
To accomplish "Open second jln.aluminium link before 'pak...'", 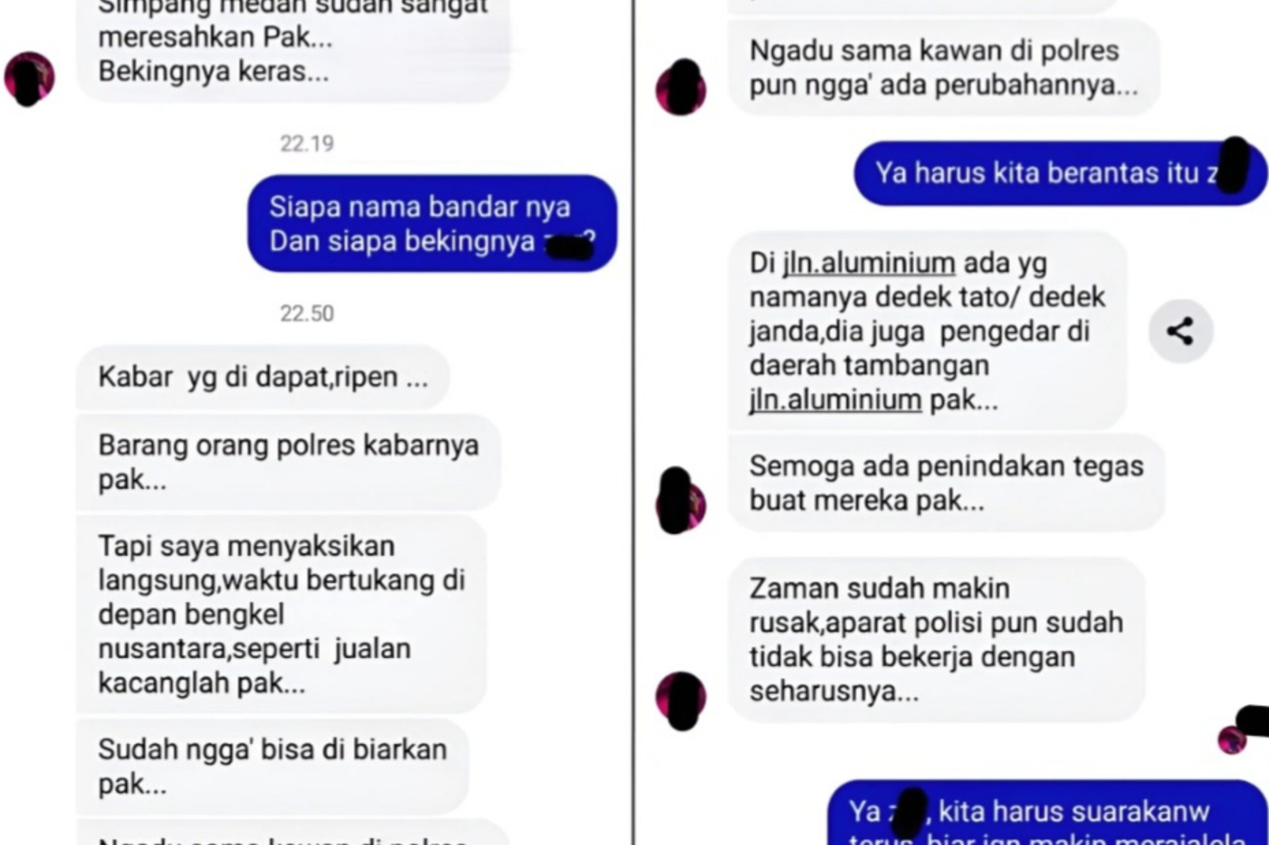I will [835, 400].
